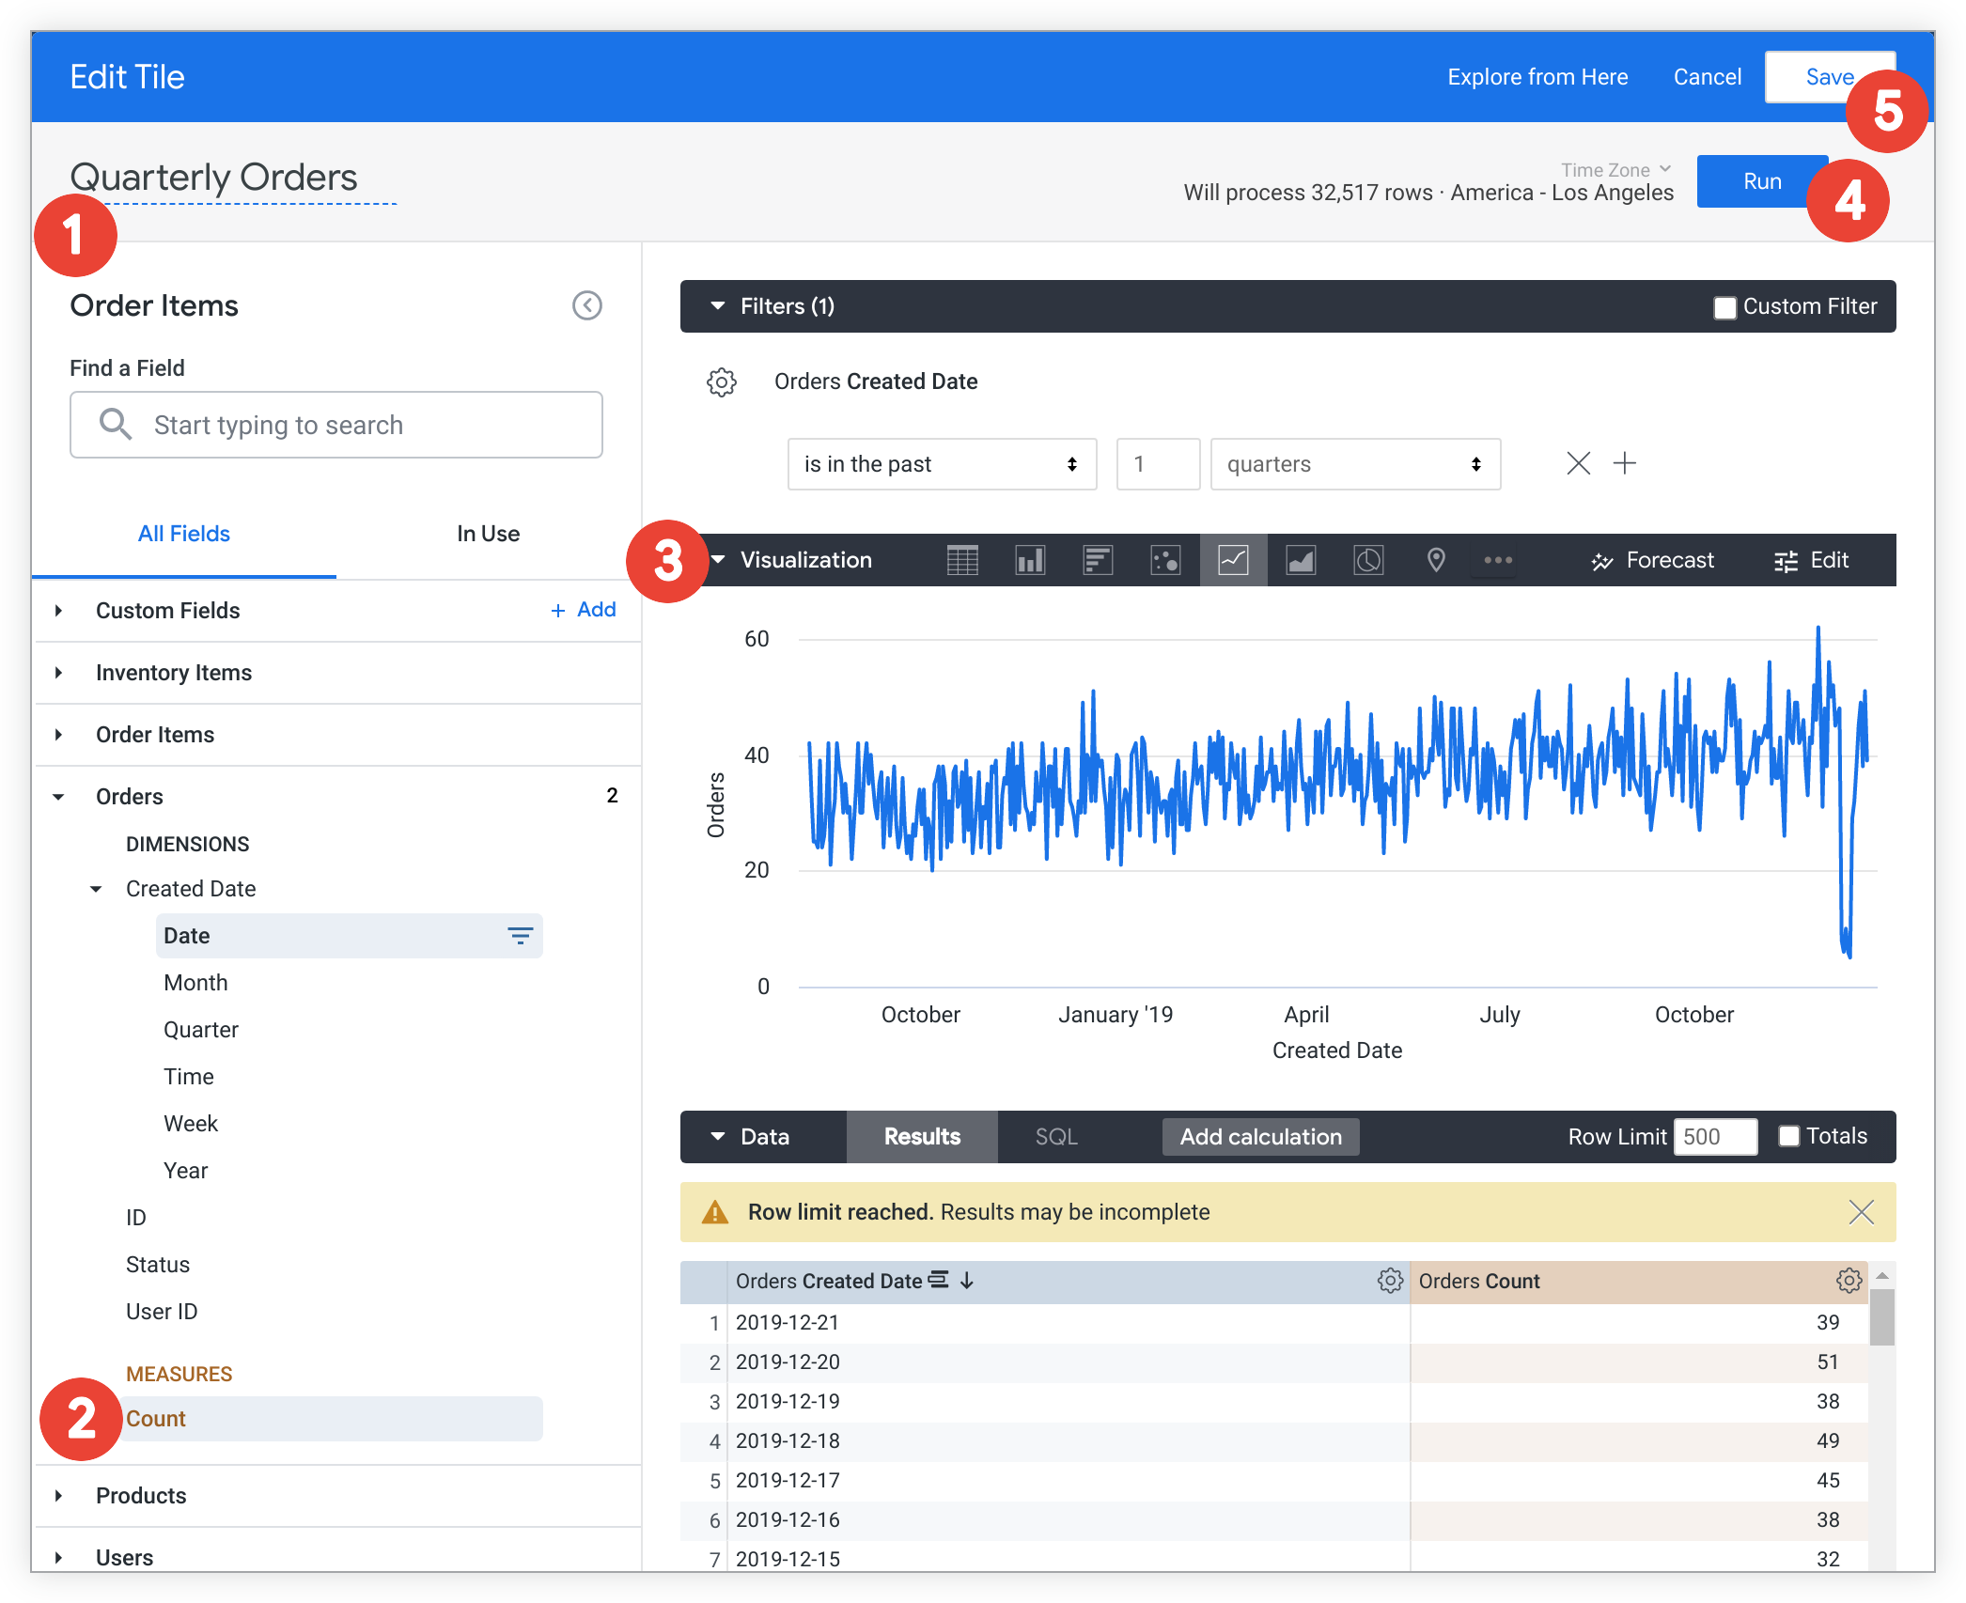The height and width of the screenshot is (1603, 1966).
Task: Remove the filter with the X icon
Action: 1579,463
